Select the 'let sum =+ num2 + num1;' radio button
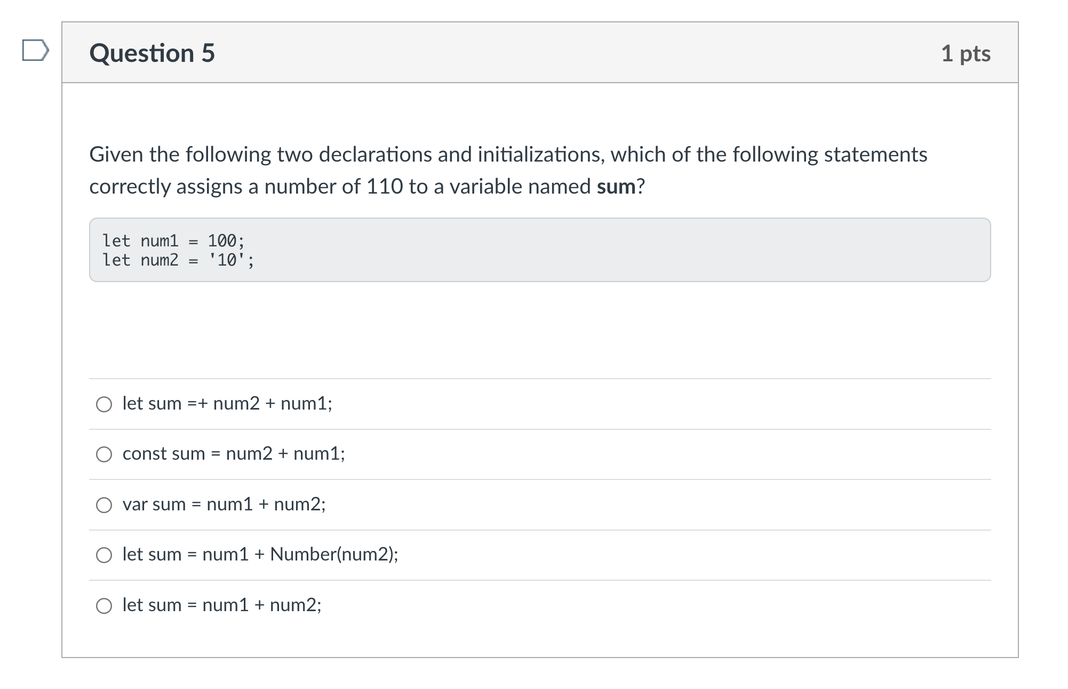 tap(104, 404)
